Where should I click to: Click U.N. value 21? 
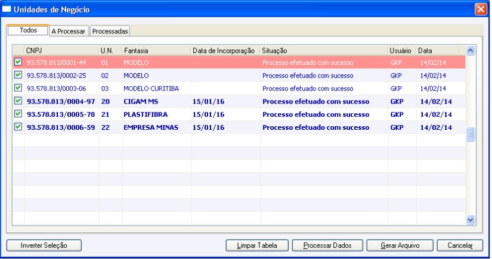coord(106,114)
